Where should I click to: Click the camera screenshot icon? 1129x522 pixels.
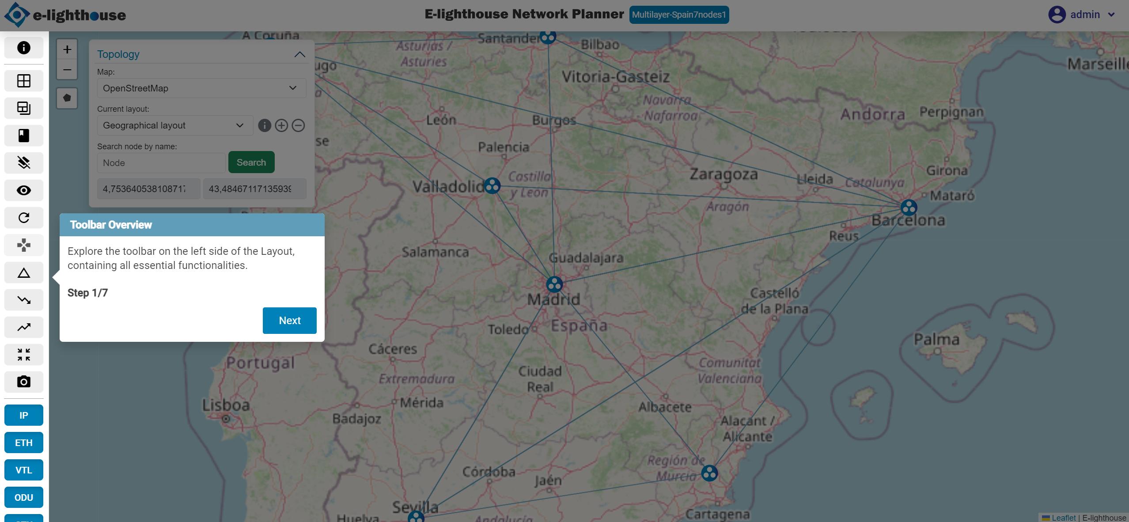click(24, 382)
